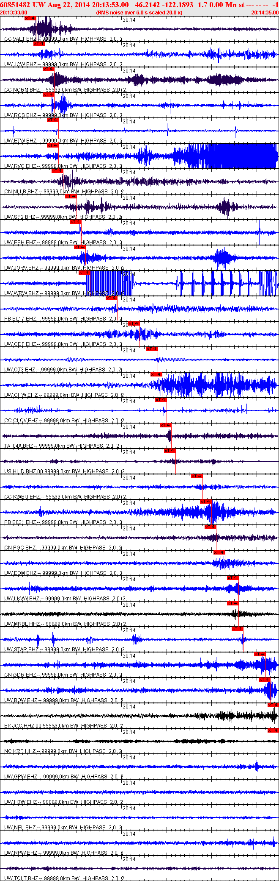Click the 'UW SP2 BHZ' station label
The width and height of the screenshot is (279, 881).
[x=20, y=217]
